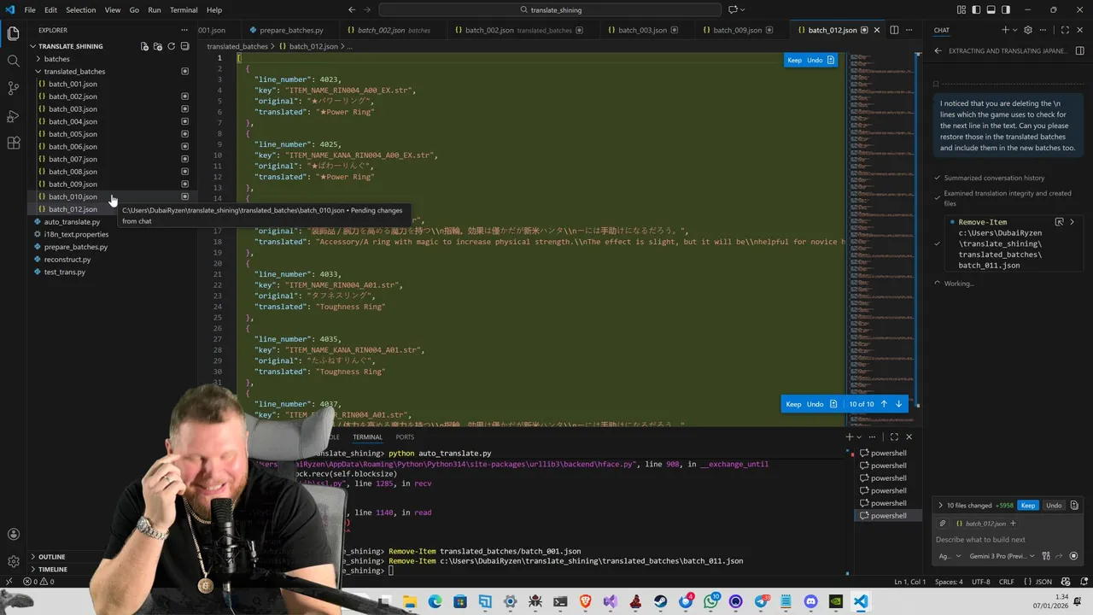Open Gemini 3 Pro model picker
The height and width of the screenshot is (615, 1093).
(x=1002, y=556)
